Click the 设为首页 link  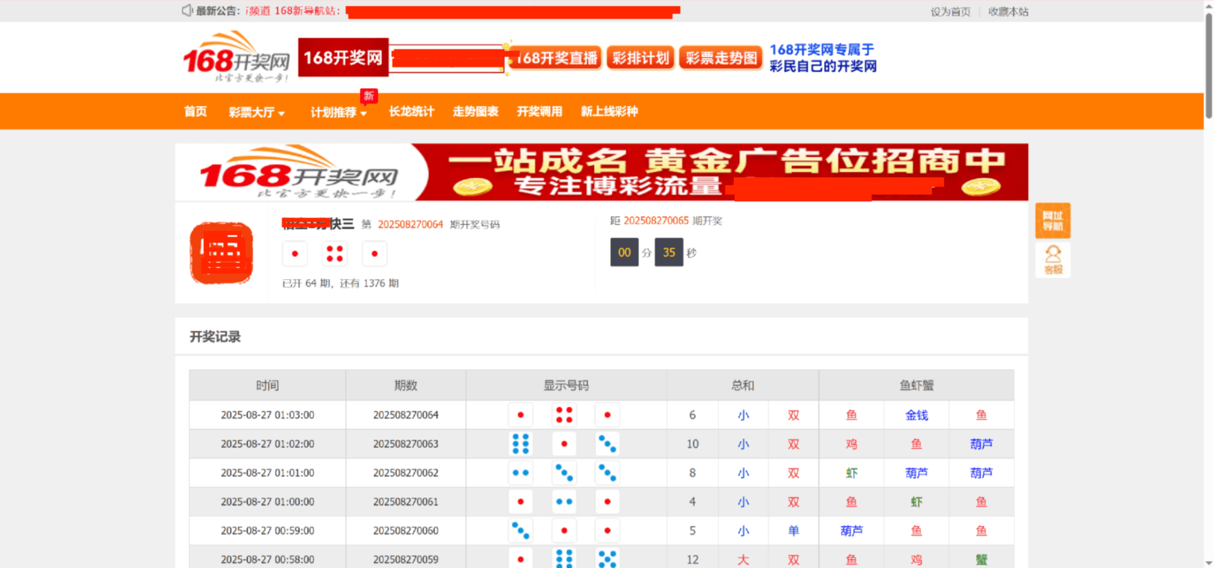pyautogui.click(x=950, y=12)
